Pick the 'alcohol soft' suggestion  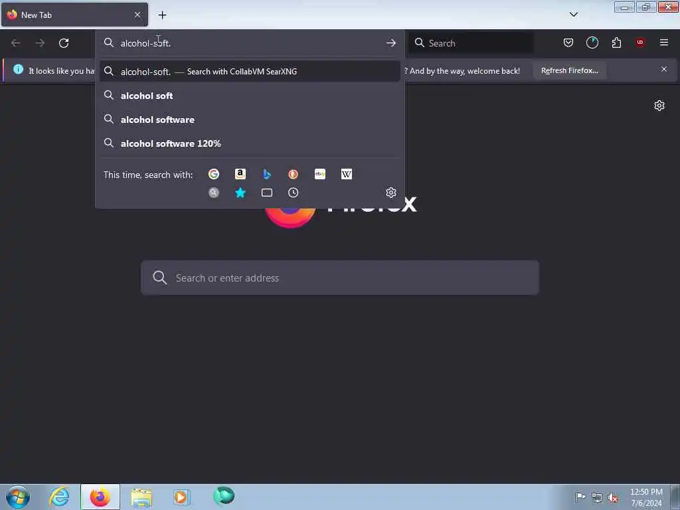250,96
